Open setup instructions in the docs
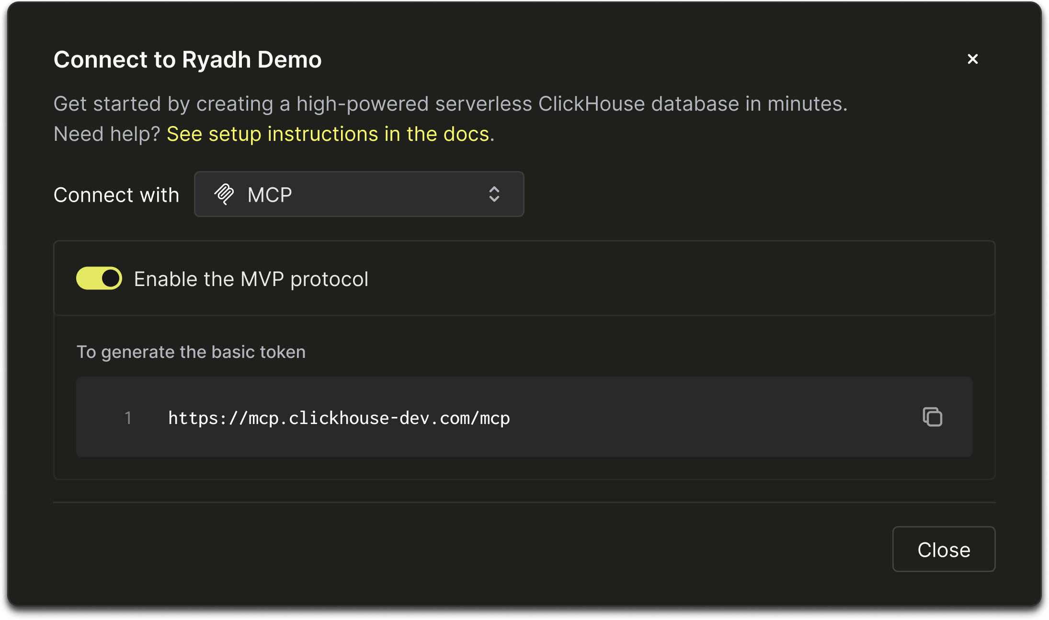The width and height of the screenshot is (1049, 620). (x=330, y=134)
